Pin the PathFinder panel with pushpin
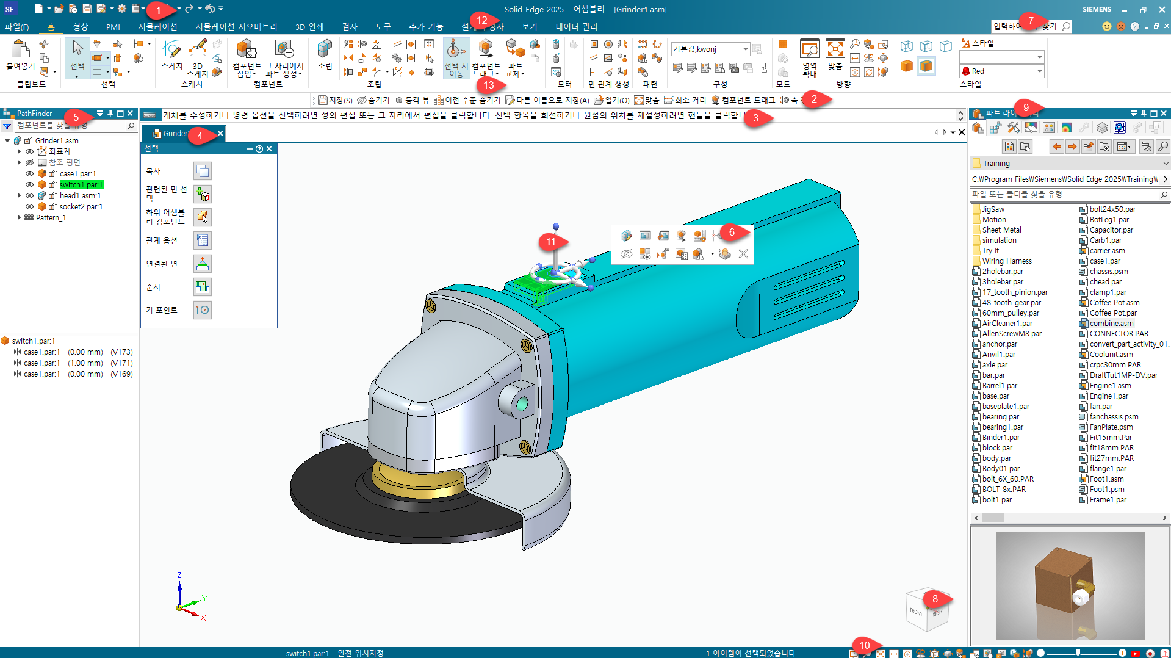This screenshot has height=658, width=1171. coord(110,114)
